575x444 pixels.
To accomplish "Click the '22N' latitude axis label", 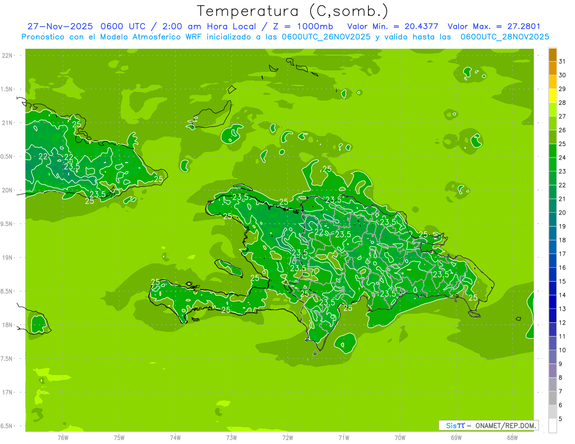I will pyautogui.click(x=8, y=56).
